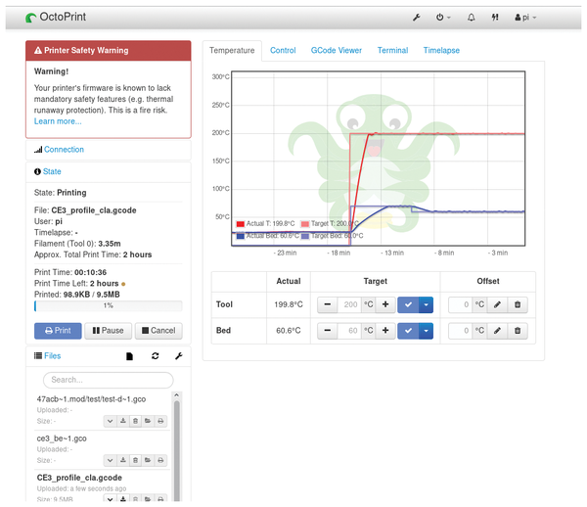
Task: Toggle Actual T legend red swatch
Action: click(x=241, y=224)
